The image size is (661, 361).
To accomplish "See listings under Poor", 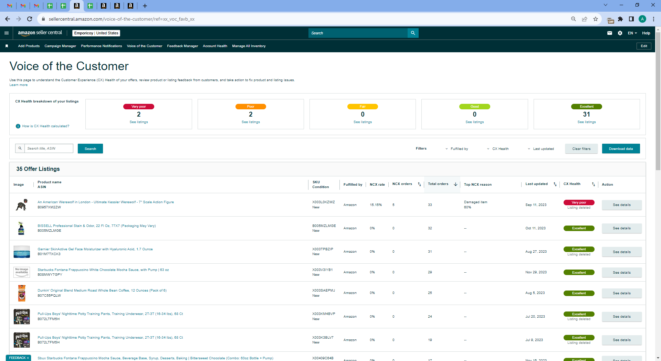I will (x=251, y=122).
